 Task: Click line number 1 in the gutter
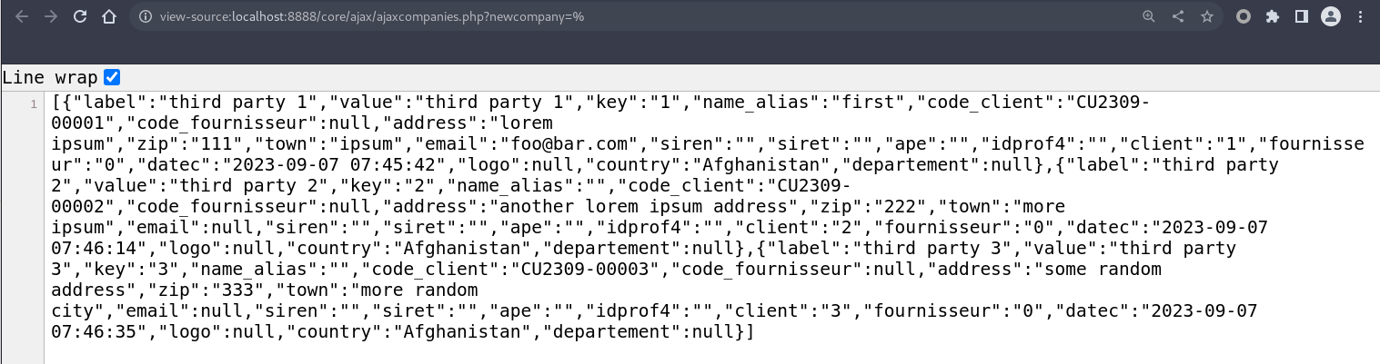click(x=34, y=103)
